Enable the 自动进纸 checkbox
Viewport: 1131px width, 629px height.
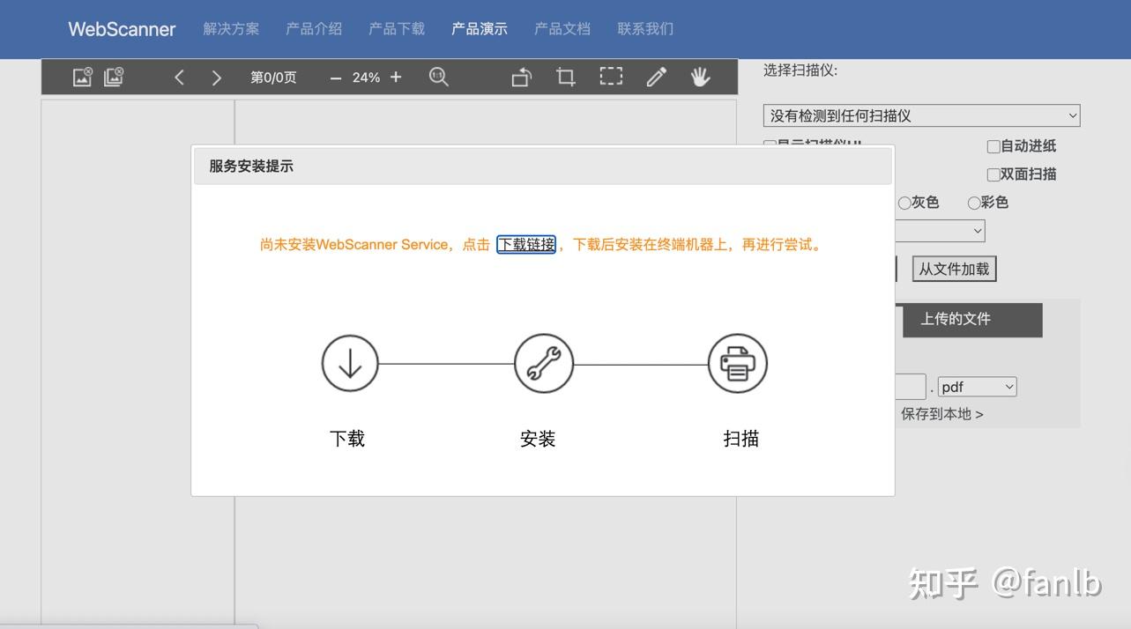[x=993, y=146]
